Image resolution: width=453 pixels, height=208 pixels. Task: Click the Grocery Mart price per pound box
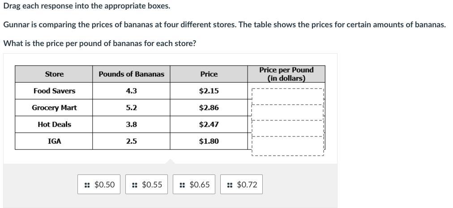click(287, 112)
